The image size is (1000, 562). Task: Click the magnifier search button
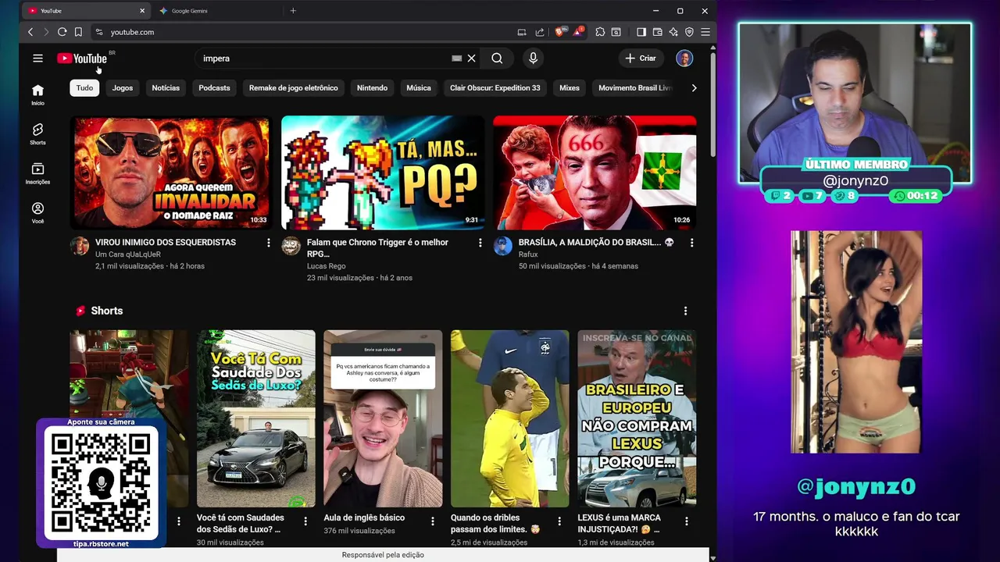pyautogui.click(x=497, y=59)
